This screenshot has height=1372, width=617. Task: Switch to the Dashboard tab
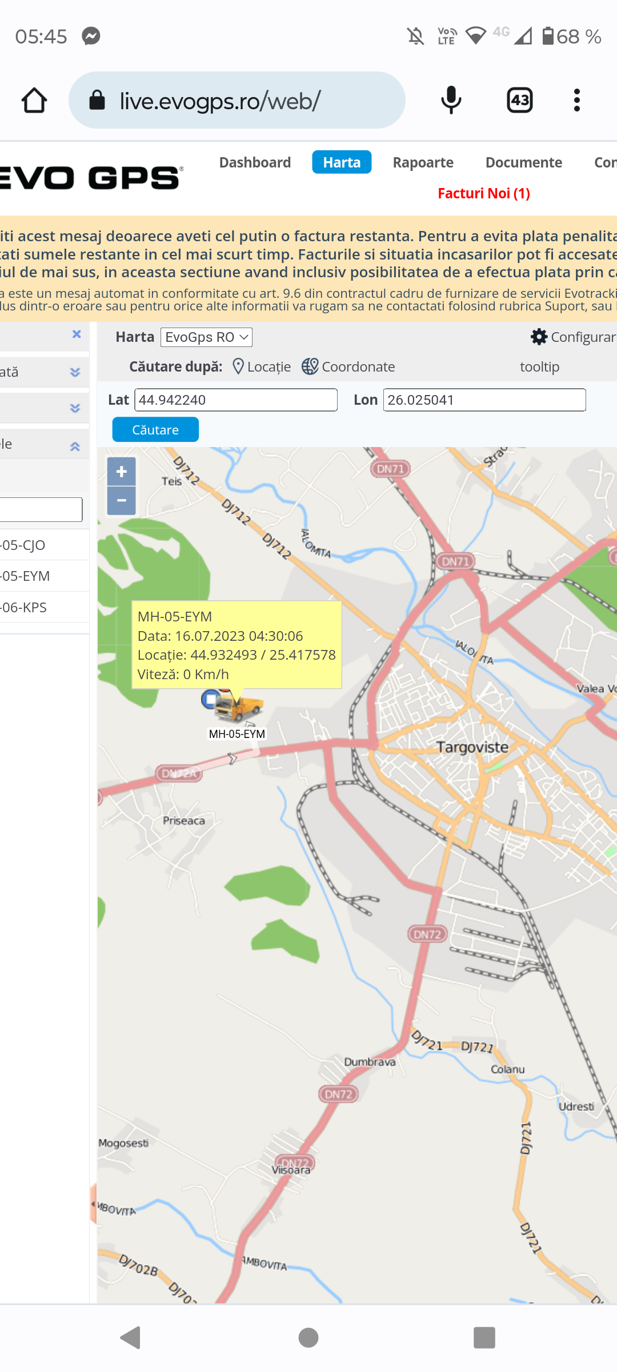pos(255,162)
